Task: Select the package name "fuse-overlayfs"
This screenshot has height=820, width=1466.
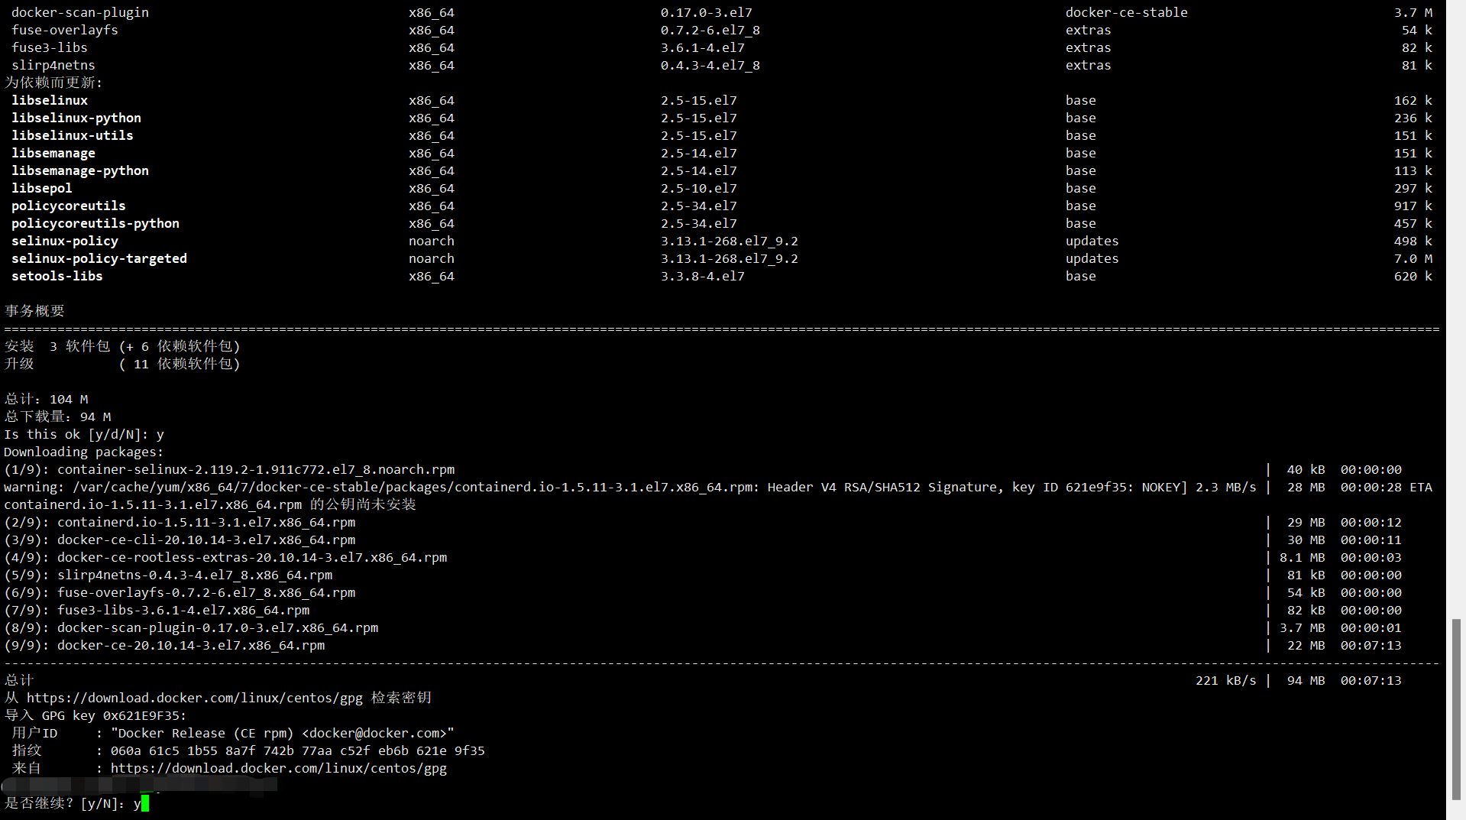Action: [x=65, y=30]
